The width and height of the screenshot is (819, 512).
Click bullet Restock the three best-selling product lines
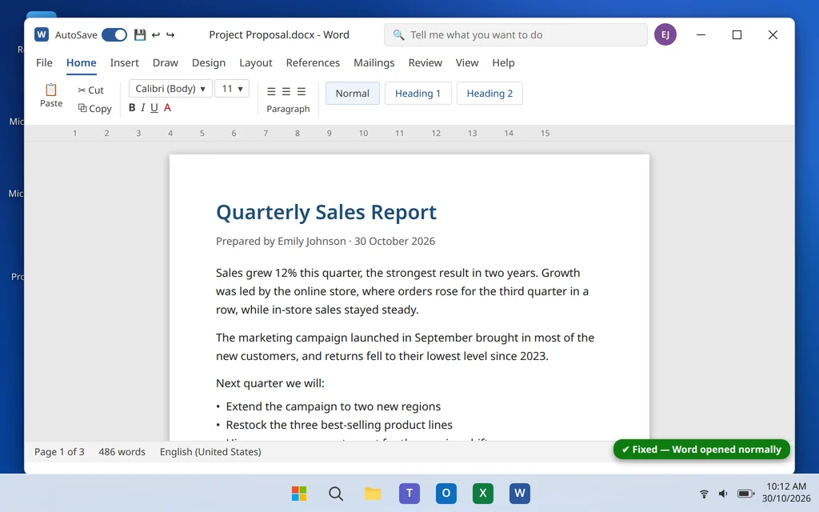(339, 425)
